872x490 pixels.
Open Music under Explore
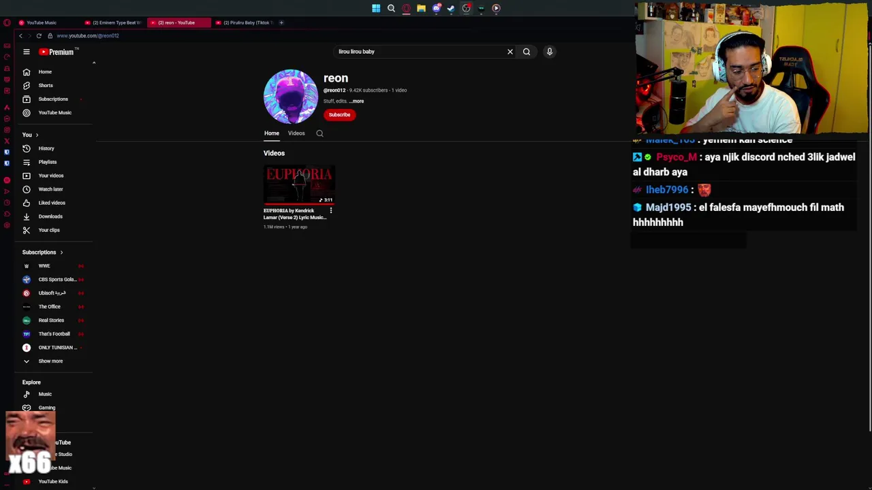(44, 394)
